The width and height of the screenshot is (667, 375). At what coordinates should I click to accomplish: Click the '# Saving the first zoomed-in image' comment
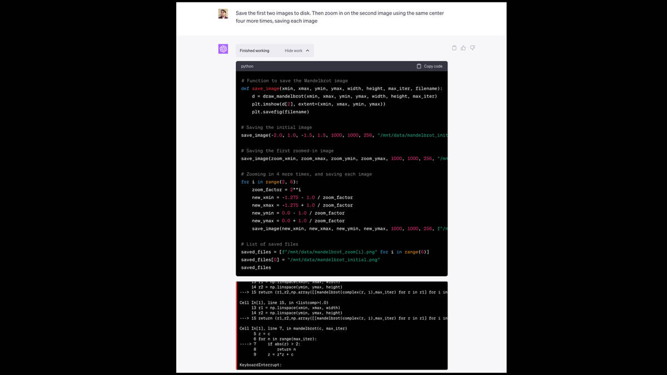(x=287, y=151)
